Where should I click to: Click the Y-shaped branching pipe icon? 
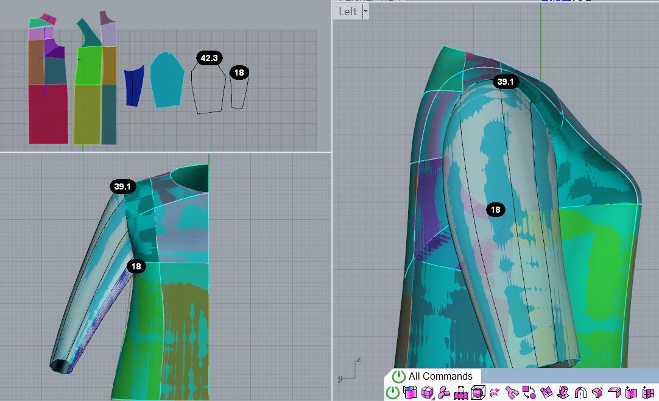(x=512, y=392)
